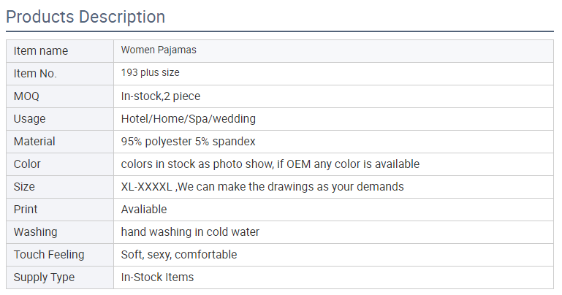562x295 pixels.
Task: Select the MOQ label cell
Action: click(60, 96)
